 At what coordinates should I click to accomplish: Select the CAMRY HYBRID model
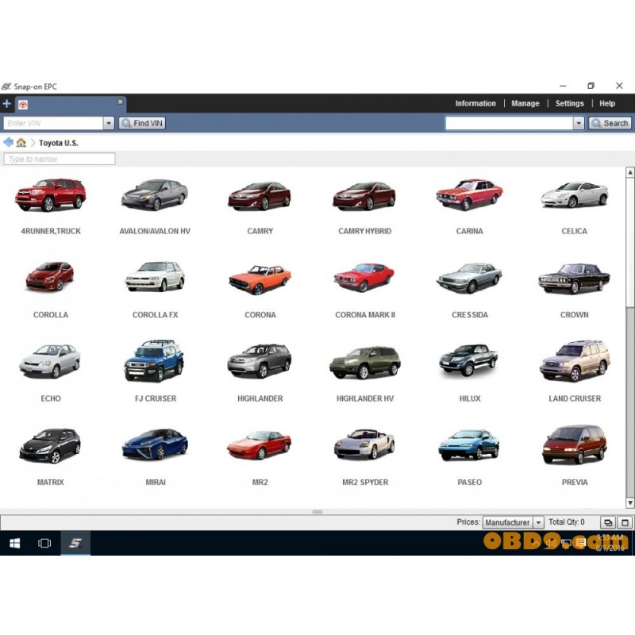pyautogui.click(x=364, y=206)
